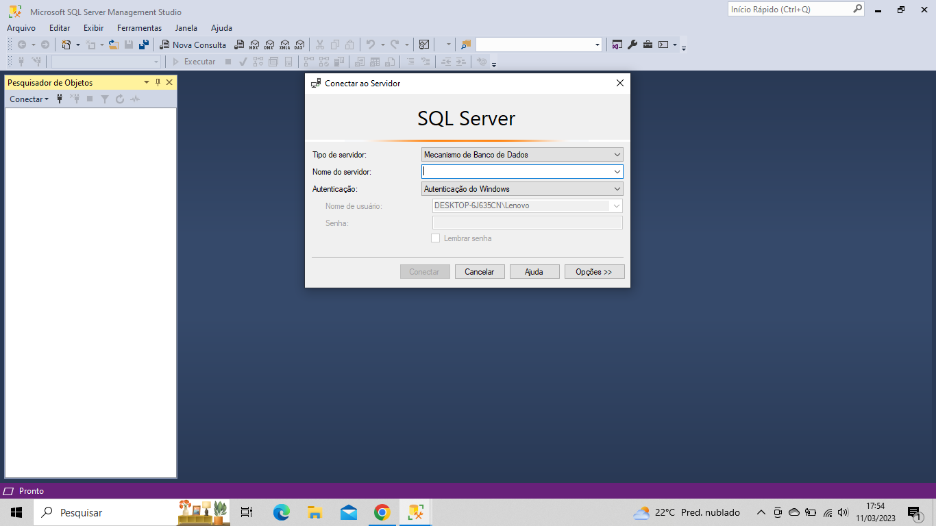
Task: Open the Available Databases dropdown
Action: tap(156, 62)
